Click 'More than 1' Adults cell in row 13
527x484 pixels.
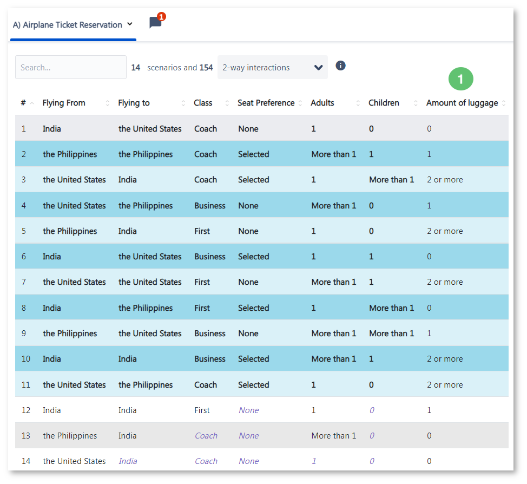click(x=334, y=436)
